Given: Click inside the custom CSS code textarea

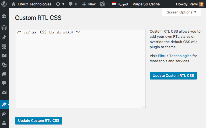Looking at the screenshot, I should (x=80, y=70).
